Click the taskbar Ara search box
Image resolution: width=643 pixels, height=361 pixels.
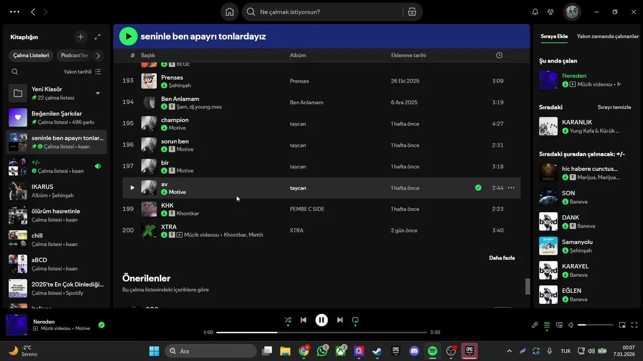(209, 351)
